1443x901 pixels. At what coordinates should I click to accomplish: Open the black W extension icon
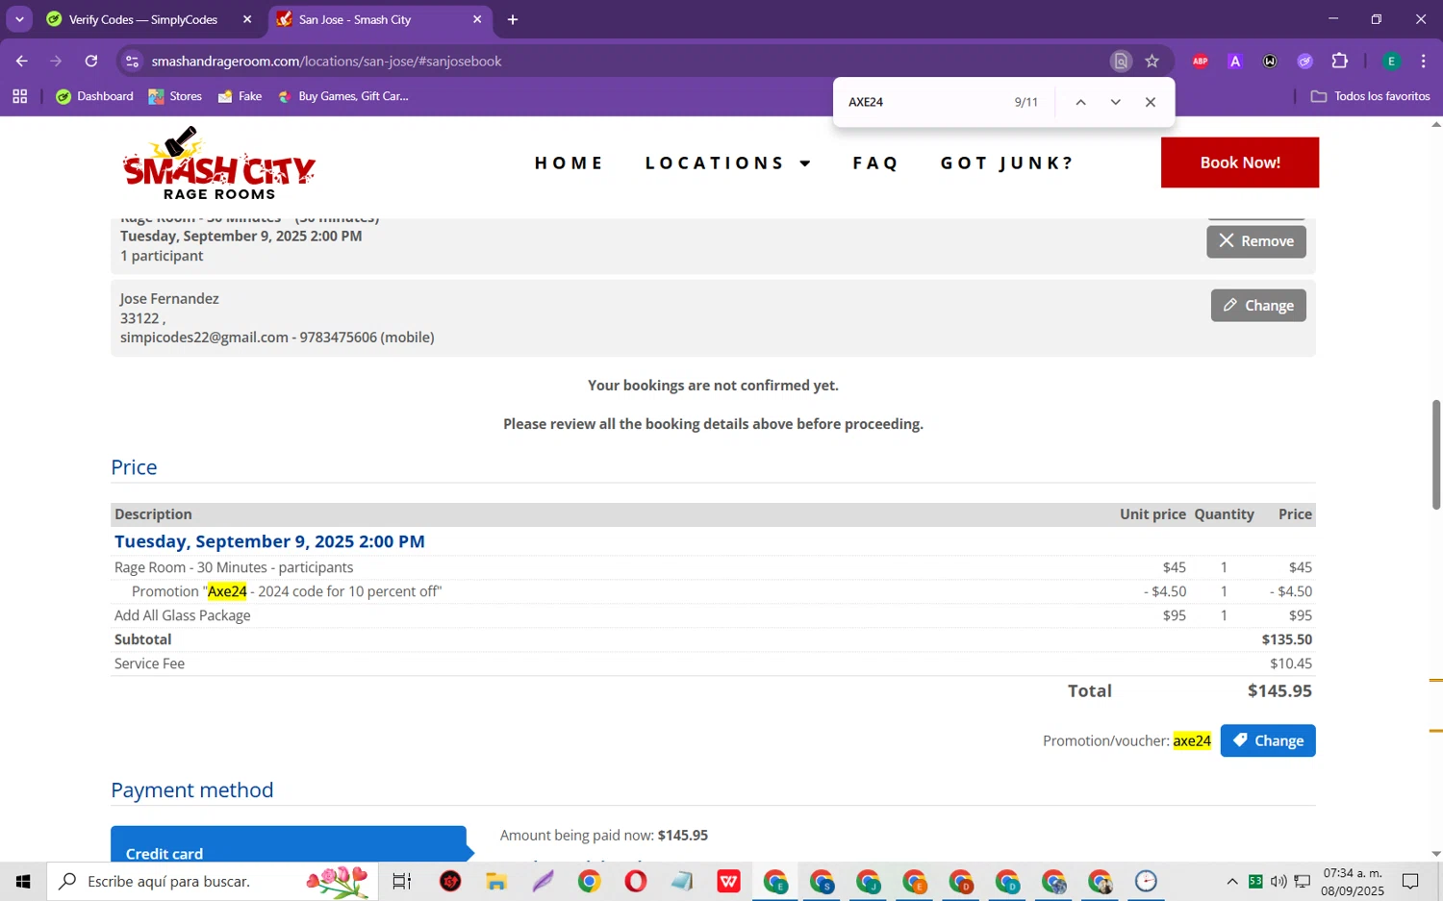pos(1270,61)
